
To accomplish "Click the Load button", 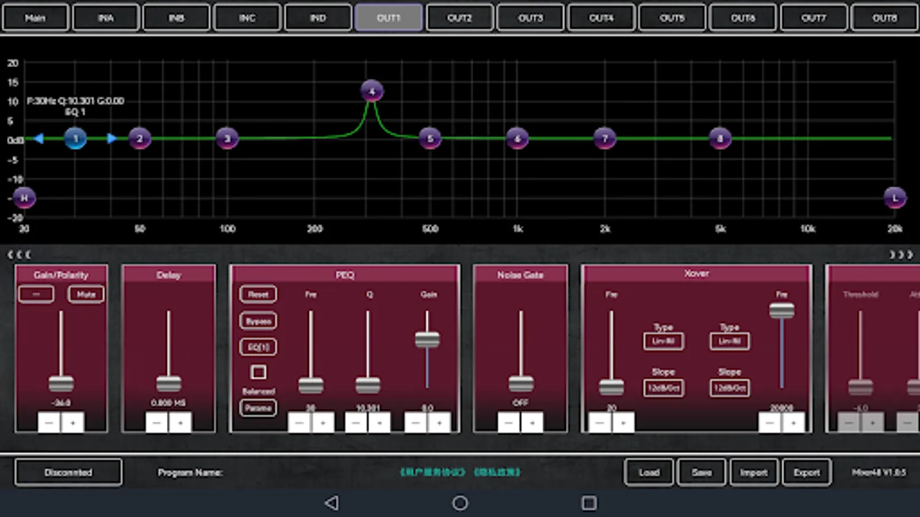I will [649, 472].
